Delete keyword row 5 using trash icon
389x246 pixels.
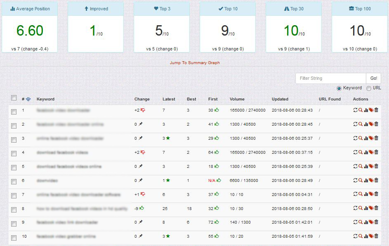tap(376, 166)
